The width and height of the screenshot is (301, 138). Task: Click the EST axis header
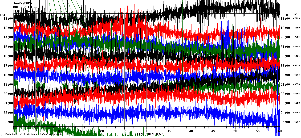3,15
